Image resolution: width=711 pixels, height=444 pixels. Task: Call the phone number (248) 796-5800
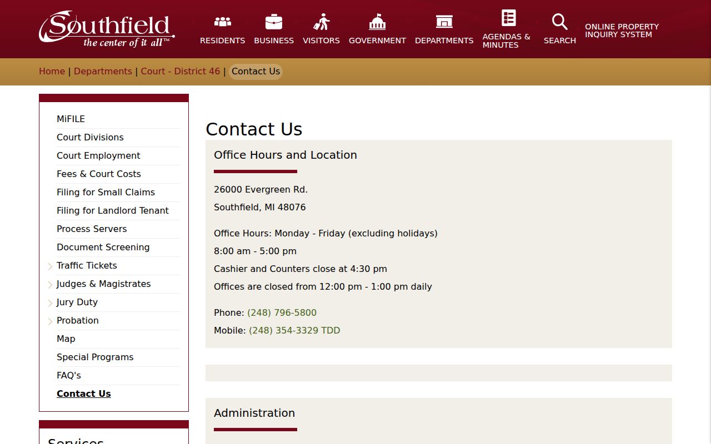282,313
